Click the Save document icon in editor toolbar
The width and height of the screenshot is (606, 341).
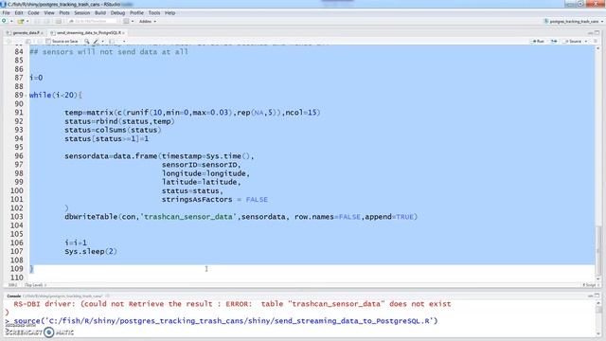pos(28,41)
